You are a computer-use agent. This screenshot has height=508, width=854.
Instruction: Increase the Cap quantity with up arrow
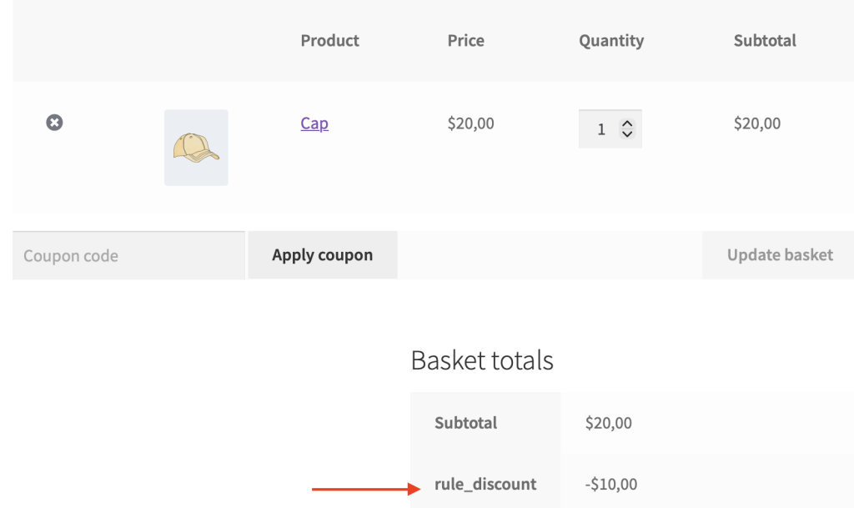coord(627,124)
